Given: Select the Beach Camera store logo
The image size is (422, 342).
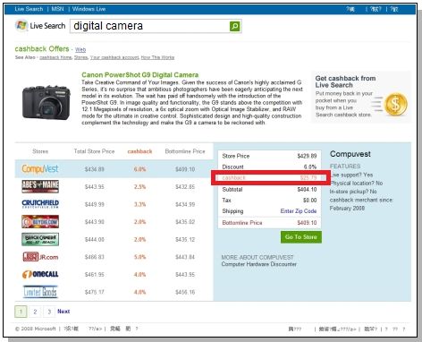Looking at the screenshot, I should [x=40, y=239].
